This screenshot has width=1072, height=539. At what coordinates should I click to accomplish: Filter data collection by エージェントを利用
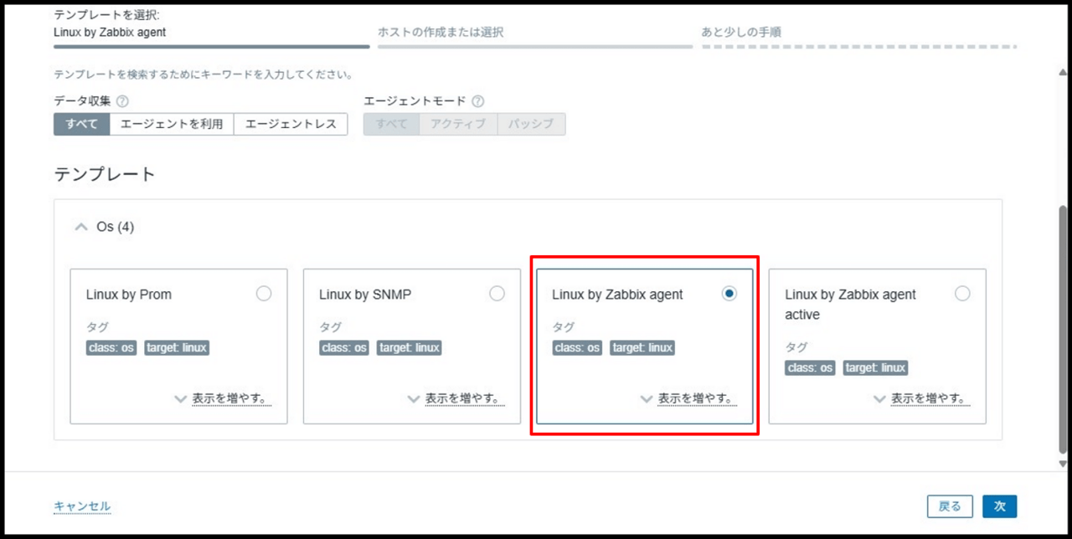(x=172, y=124)
